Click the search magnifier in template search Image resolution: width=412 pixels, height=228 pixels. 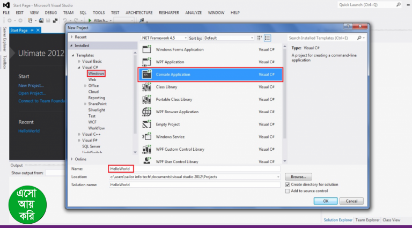(x=359, y=38)
